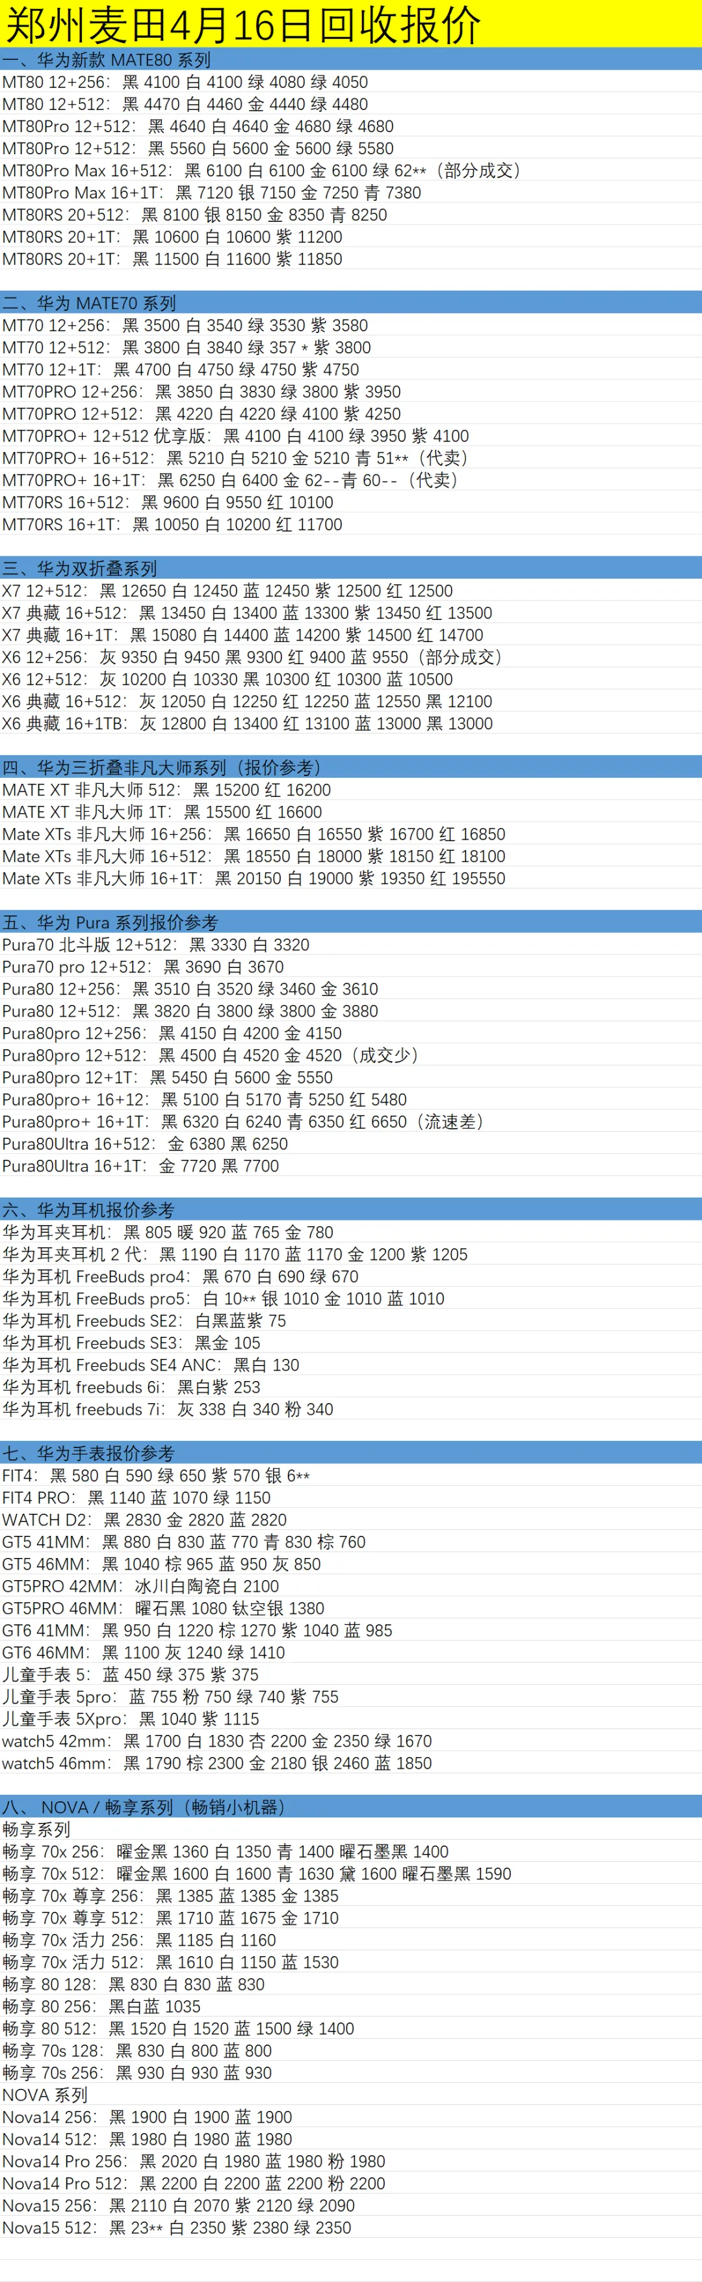Select the header 一、华为新款 MATE80 系列
702x2282 pixels.
350,59
